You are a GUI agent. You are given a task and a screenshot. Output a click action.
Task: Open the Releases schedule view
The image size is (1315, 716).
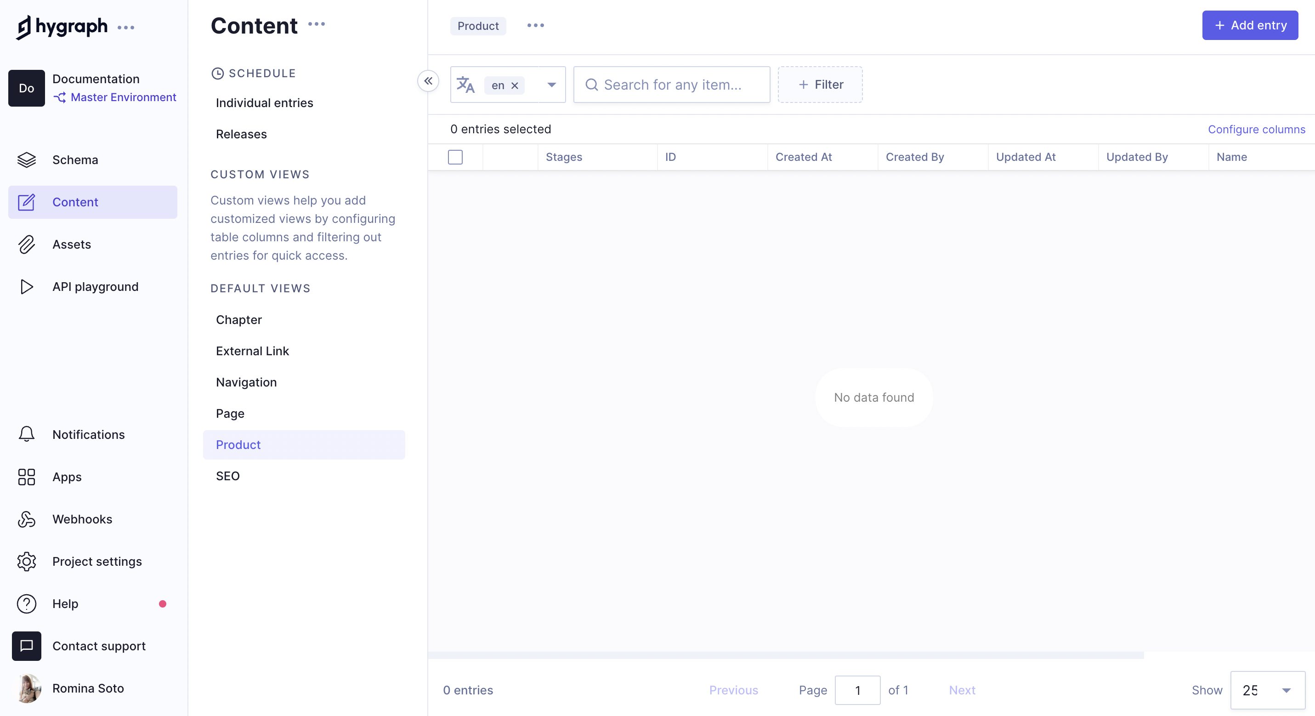pyautogui.click(x=241, y=134)
